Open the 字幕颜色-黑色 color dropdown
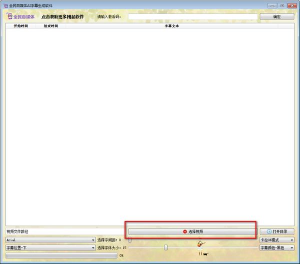300x264 pixels. pos(276,248)
